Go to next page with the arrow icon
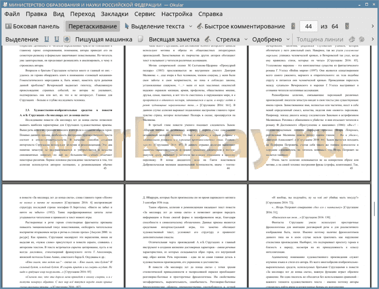 click(347, 27)
